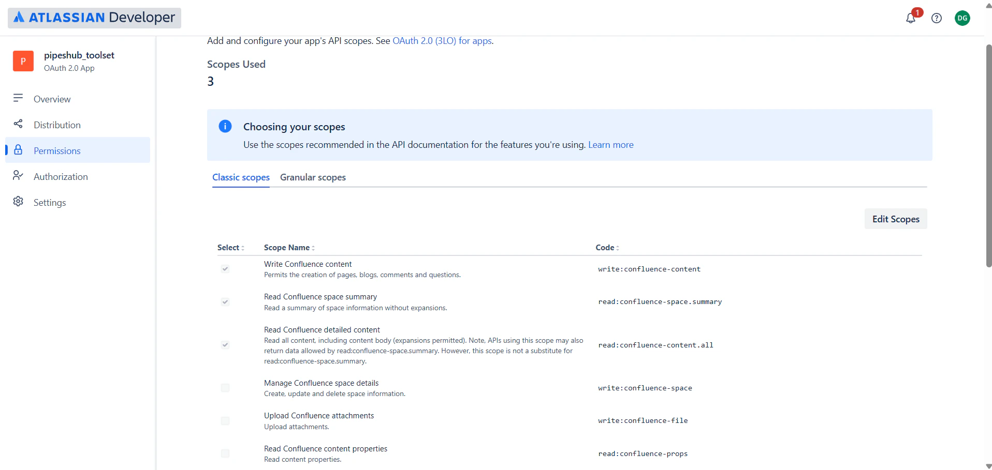
Task: Click the write:confluence-content code
Action: coord(649,269)
